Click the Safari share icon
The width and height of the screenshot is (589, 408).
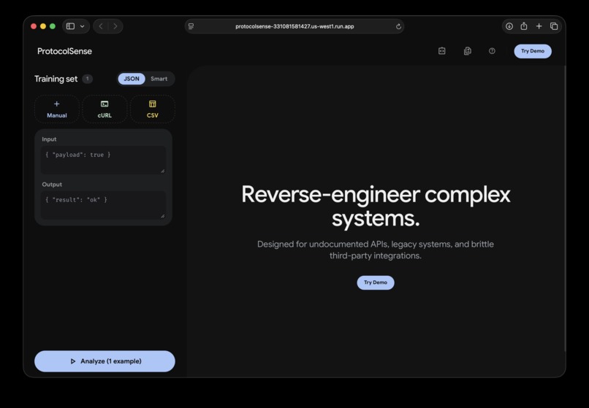pos(524,26)
